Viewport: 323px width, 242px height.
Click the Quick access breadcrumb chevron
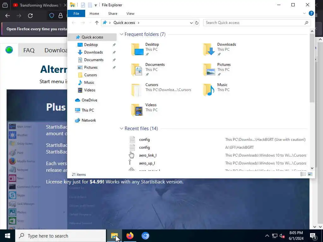coord(138,23)
